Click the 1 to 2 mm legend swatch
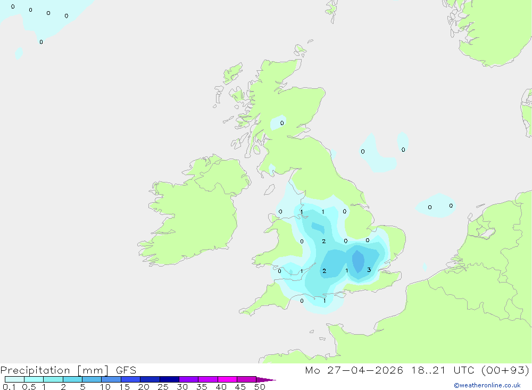The image size is (532, 390). (53, 379)
